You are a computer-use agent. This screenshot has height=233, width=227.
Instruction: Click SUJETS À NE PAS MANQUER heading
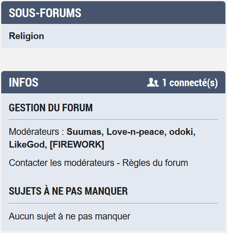(68, 191)
